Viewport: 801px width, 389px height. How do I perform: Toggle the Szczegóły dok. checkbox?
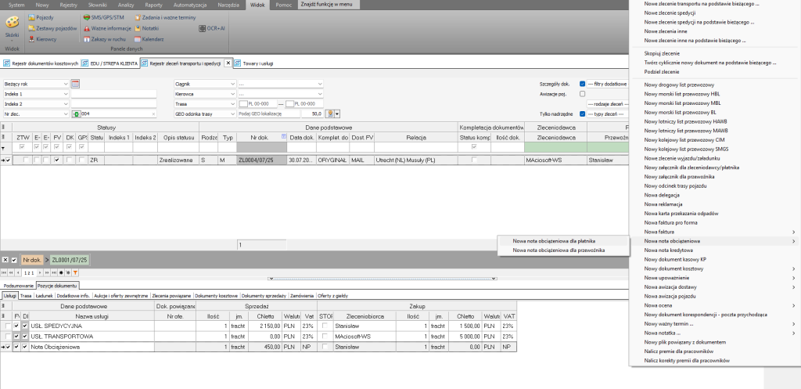(582, 83)
